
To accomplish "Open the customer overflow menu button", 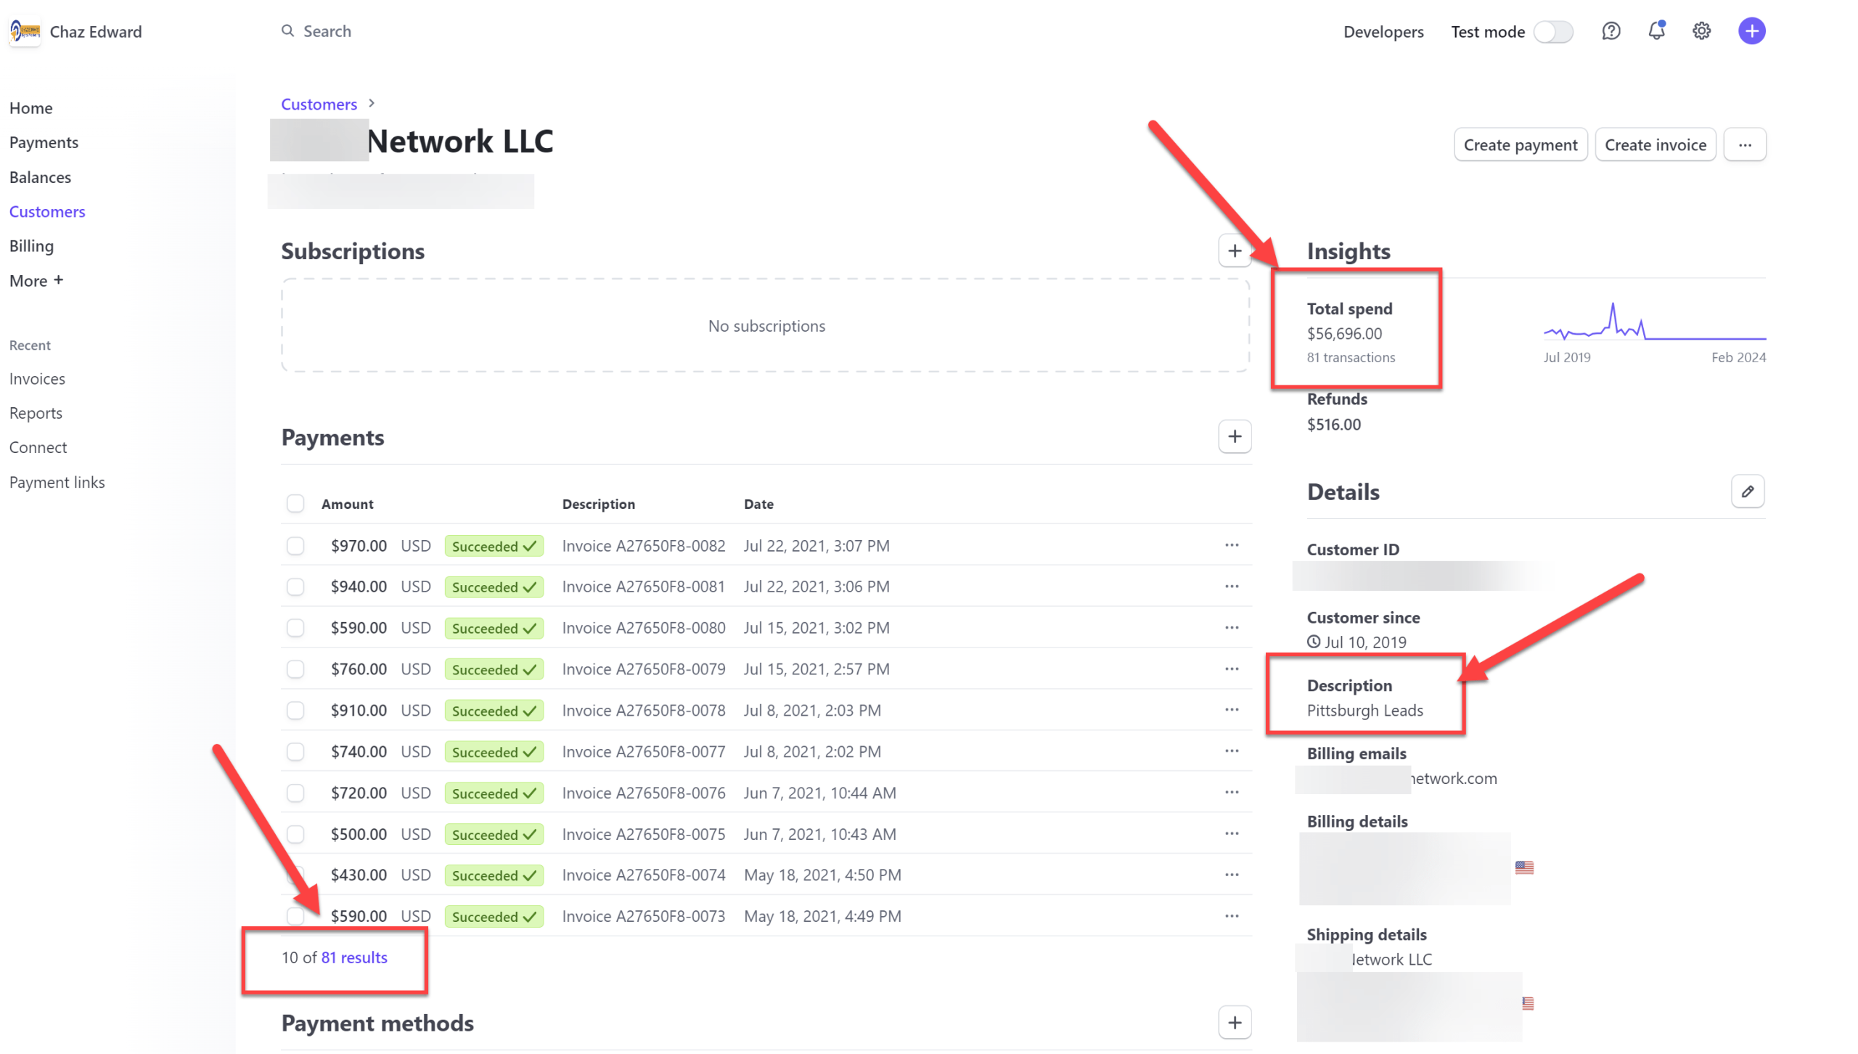I will pyautogui.click(x=1744, y=144).
